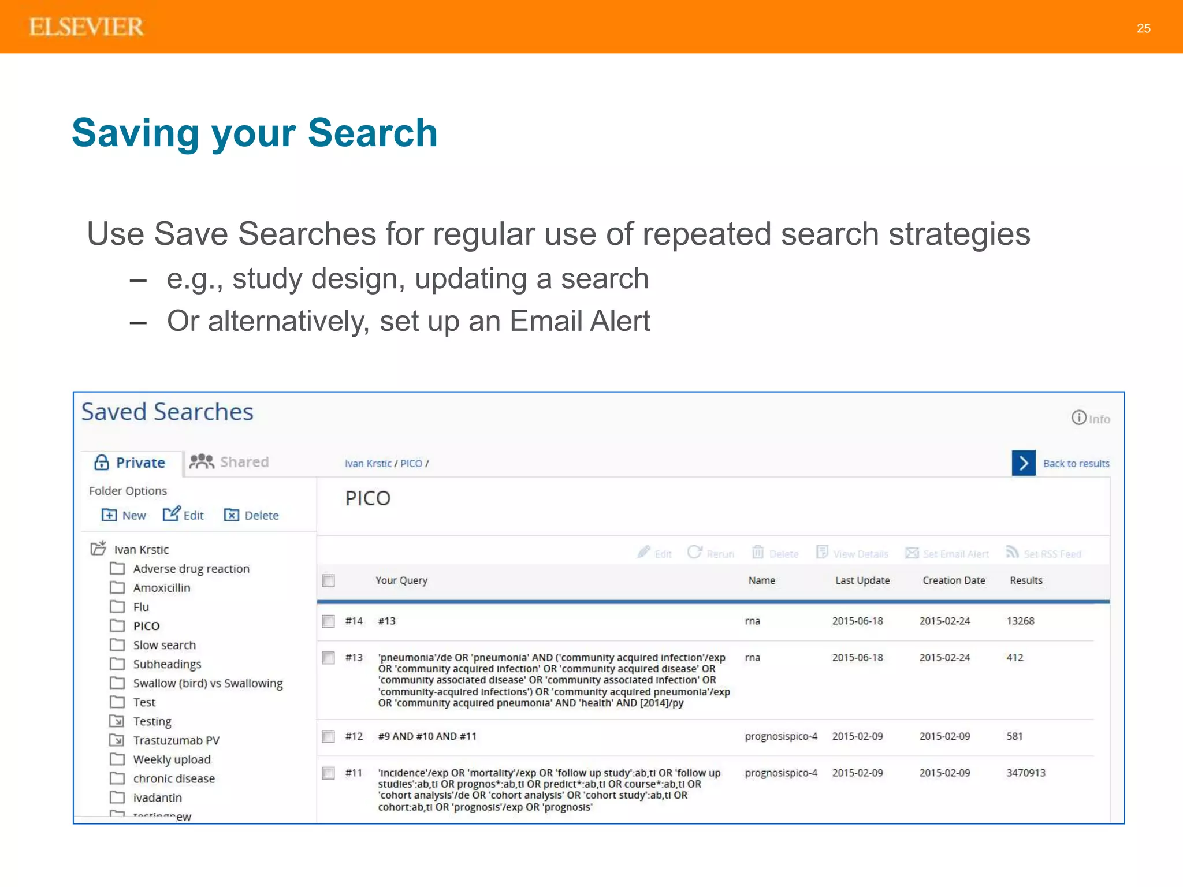
Task: Click the 3470913 results value
Action: pyautogui.click(x=1026, y=773)
